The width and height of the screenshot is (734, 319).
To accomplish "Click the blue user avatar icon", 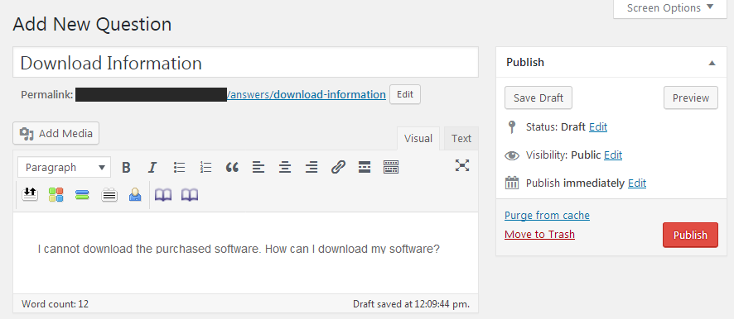I will 135,195.
